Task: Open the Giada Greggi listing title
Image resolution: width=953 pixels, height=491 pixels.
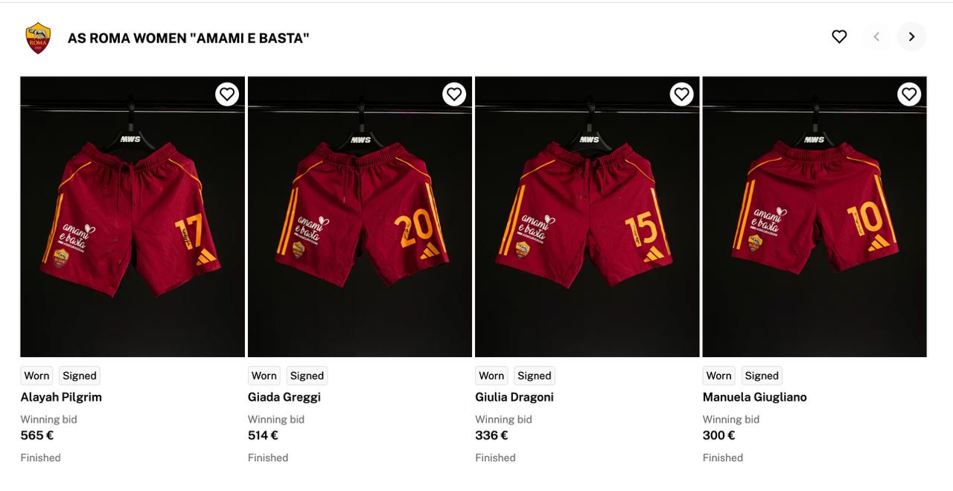Action: click(284, 397)
